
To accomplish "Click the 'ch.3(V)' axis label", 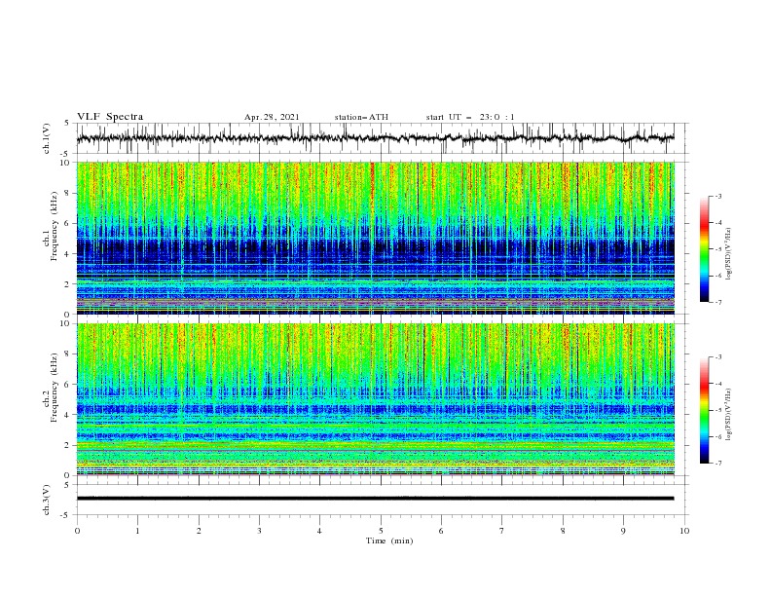I will [x=47, y=500].
